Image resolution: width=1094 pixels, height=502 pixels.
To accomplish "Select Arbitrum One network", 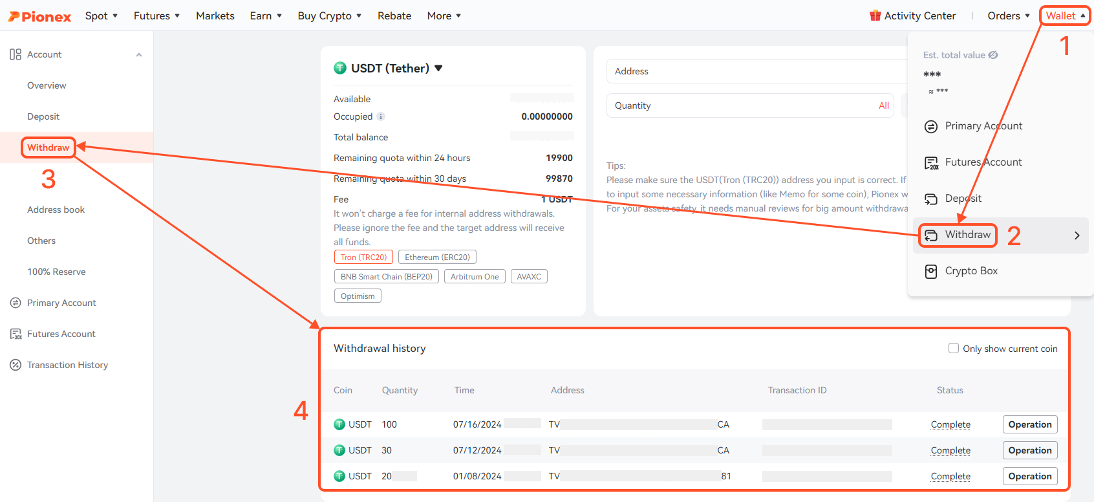I will point(475,276).
